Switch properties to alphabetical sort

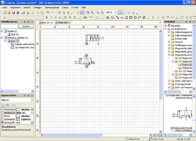pyautogui.click(x=8, y=105)
